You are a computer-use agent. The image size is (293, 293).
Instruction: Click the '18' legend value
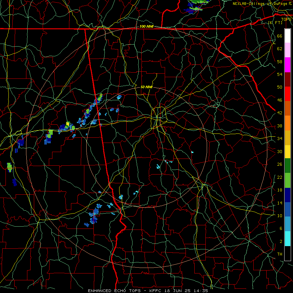click(x=280, y=190)
